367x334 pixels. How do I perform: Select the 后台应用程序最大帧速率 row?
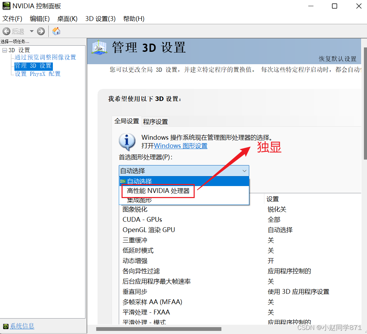coord(240,281)
